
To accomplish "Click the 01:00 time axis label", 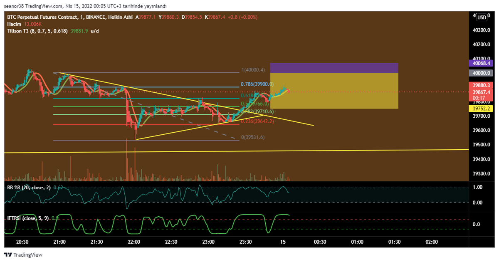I will 357,242.
